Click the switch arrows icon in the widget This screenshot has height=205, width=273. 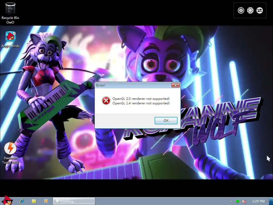pos(260,10)
